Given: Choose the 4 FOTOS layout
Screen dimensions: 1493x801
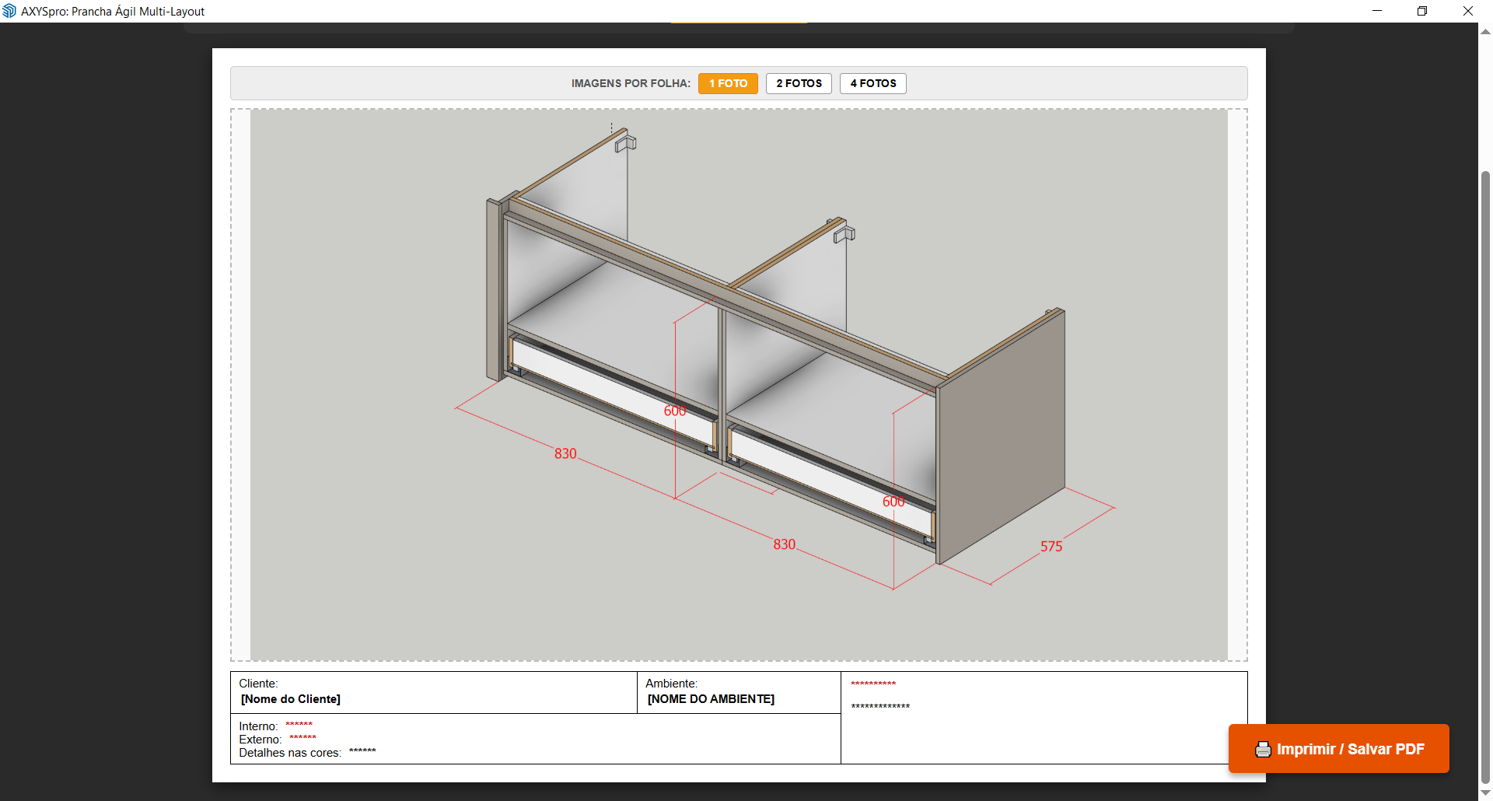Looking at the screenshot, I should [x=873, y=83].
